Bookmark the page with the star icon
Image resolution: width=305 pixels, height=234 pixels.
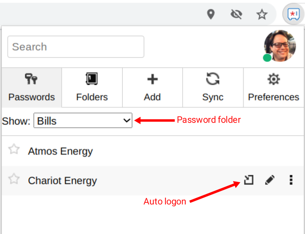coord(262,14)
